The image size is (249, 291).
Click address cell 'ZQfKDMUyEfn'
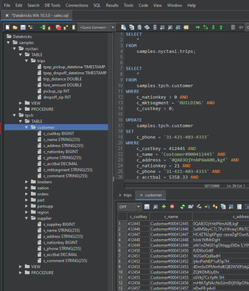[206, 272]
